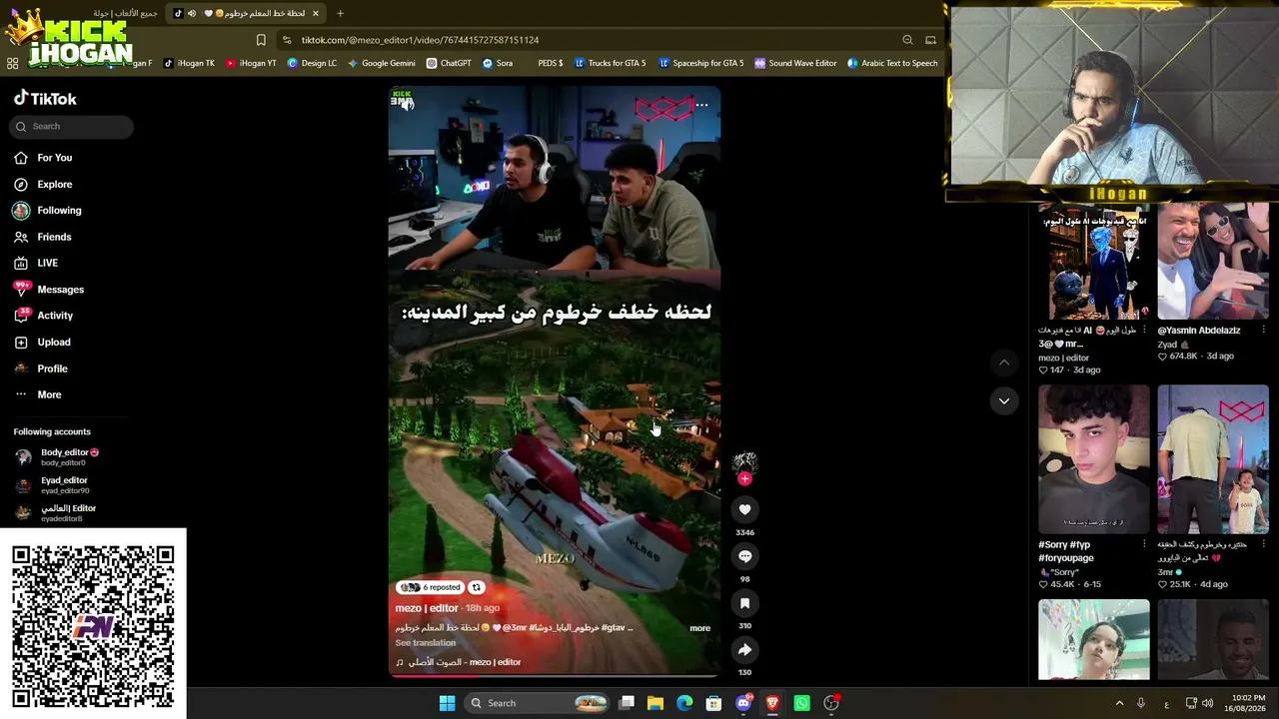Open the Explore page
The height and width of the screenshot is (719, 1279).
[x=55, y=184]
